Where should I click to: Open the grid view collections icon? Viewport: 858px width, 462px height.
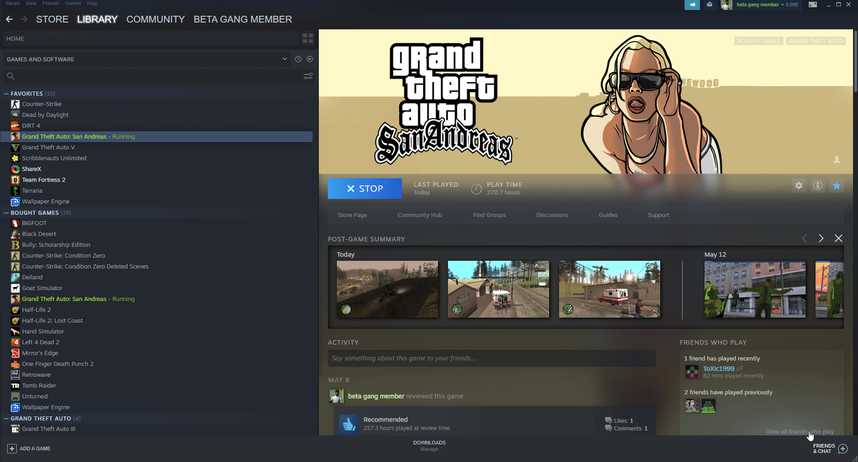(x=308, y=38)
